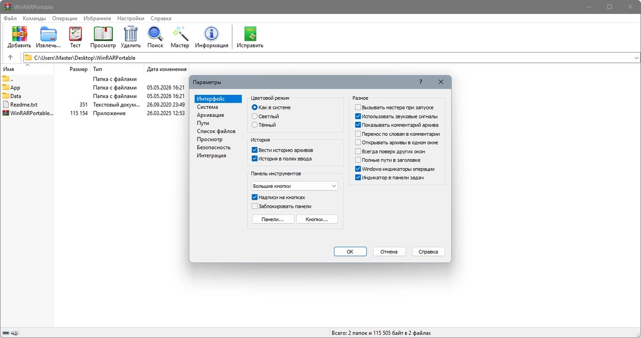Select the Readme.txt file icon
641x338 pixels.
[x=6, y=105]
